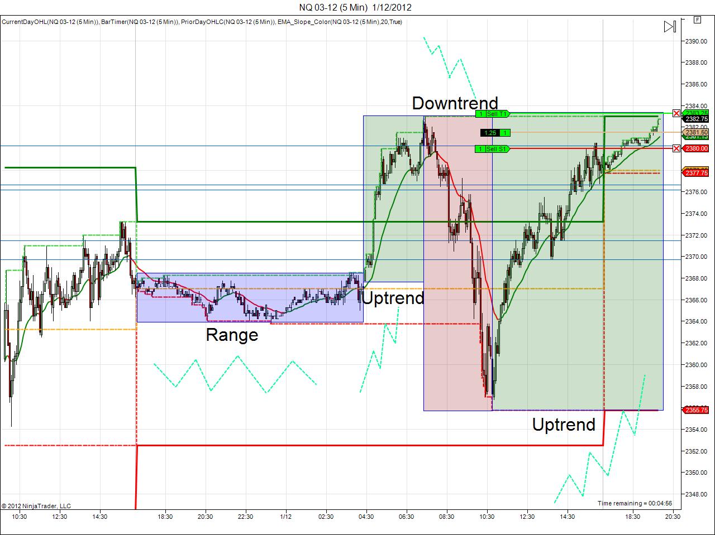Click the F focus-instrument icon
The width and height of the screenshot is (715, 535).
tap(697, 20)
